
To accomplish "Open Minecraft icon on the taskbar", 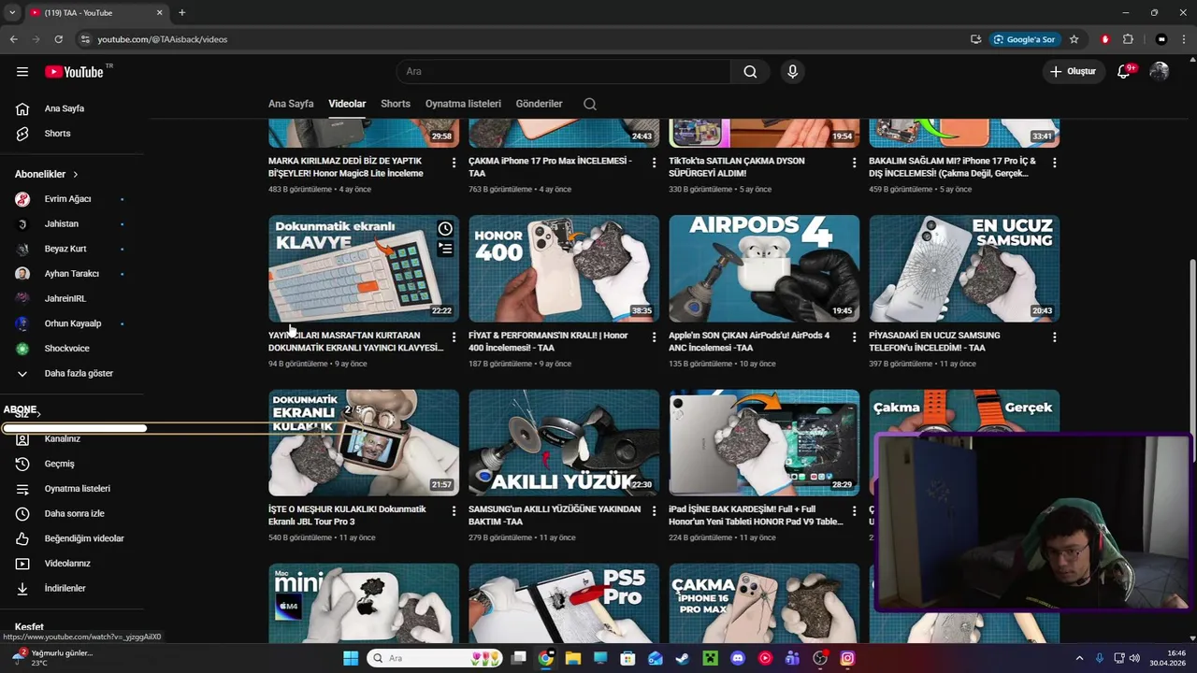I will point(711,658).
